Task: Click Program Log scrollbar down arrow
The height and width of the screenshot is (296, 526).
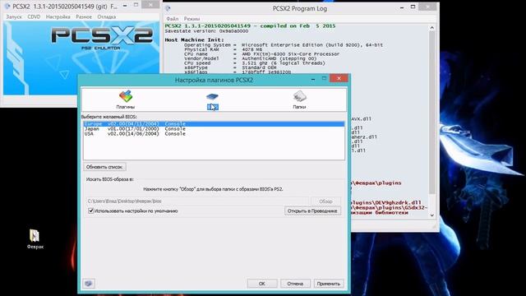Action: click(x=432, y=215)
